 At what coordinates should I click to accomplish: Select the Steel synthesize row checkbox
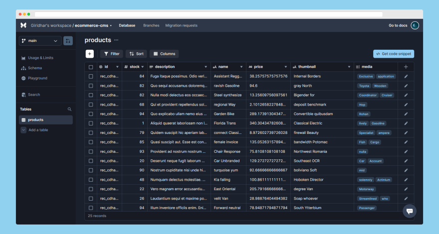click(91, 95)
